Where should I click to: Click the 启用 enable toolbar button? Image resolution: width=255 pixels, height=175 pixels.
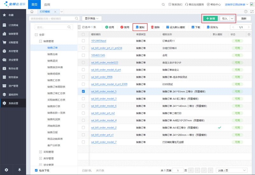pos(110,27)
